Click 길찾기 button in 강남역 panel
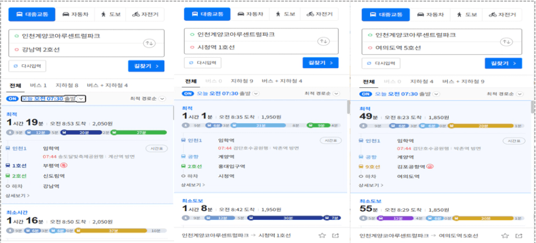The height and width of the screenshot is (243, 536). click(146, 66)
